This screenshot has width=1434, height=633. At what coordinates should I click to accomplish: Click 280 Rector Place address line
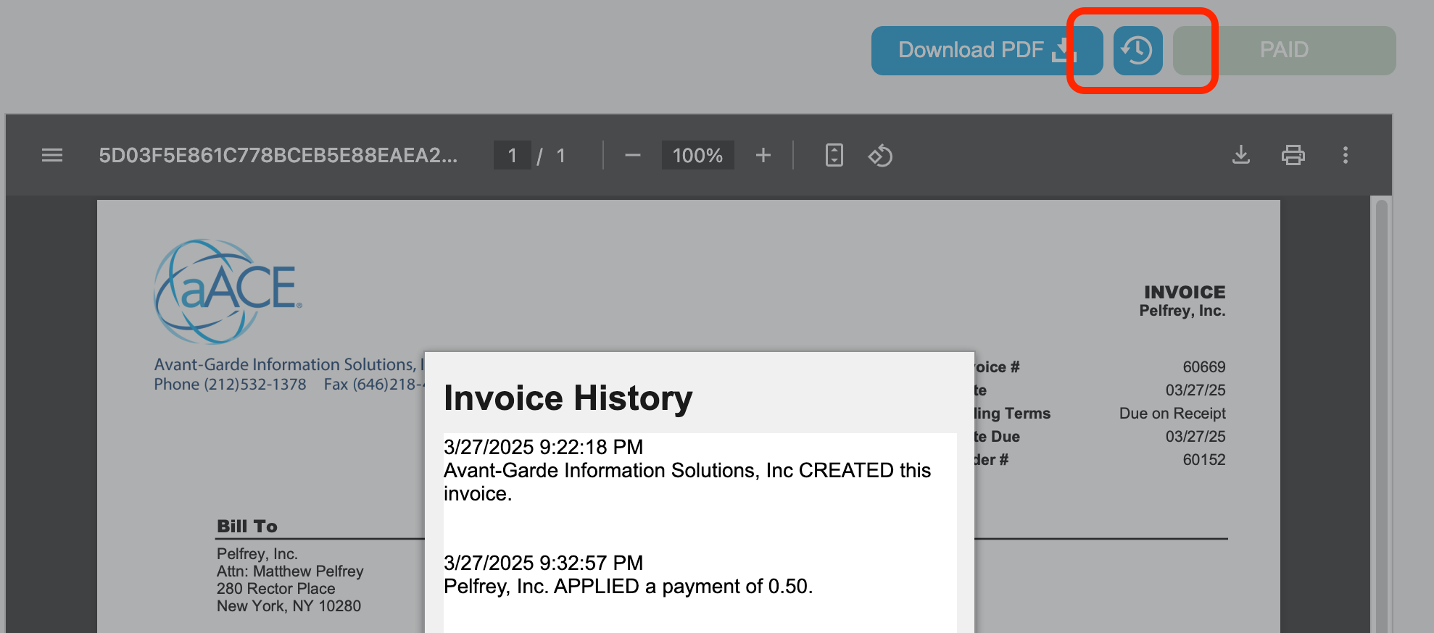tap(275, 589)
